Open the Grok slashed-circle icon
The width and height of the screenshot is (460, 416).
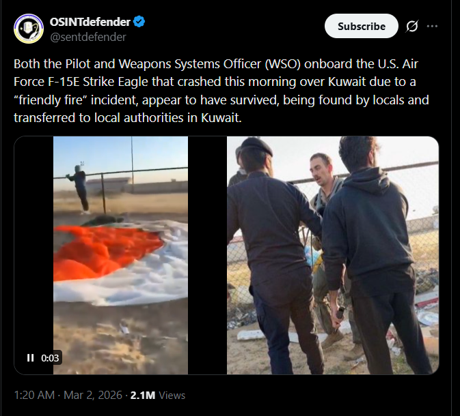412,26
